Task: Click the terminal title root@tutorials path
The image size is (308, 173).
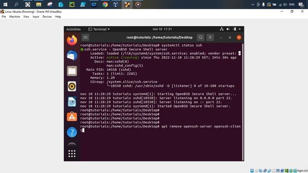Action: coord(159,37)
